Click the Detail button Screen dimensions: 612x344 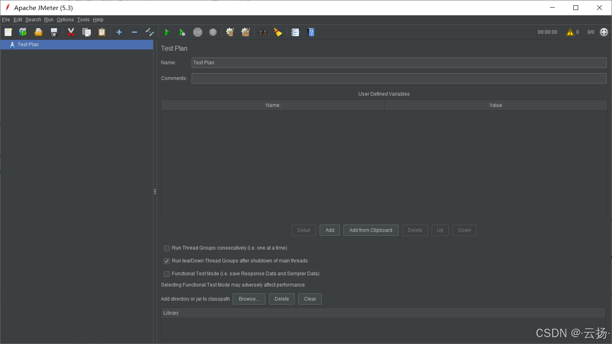click(x=304, y=230)
